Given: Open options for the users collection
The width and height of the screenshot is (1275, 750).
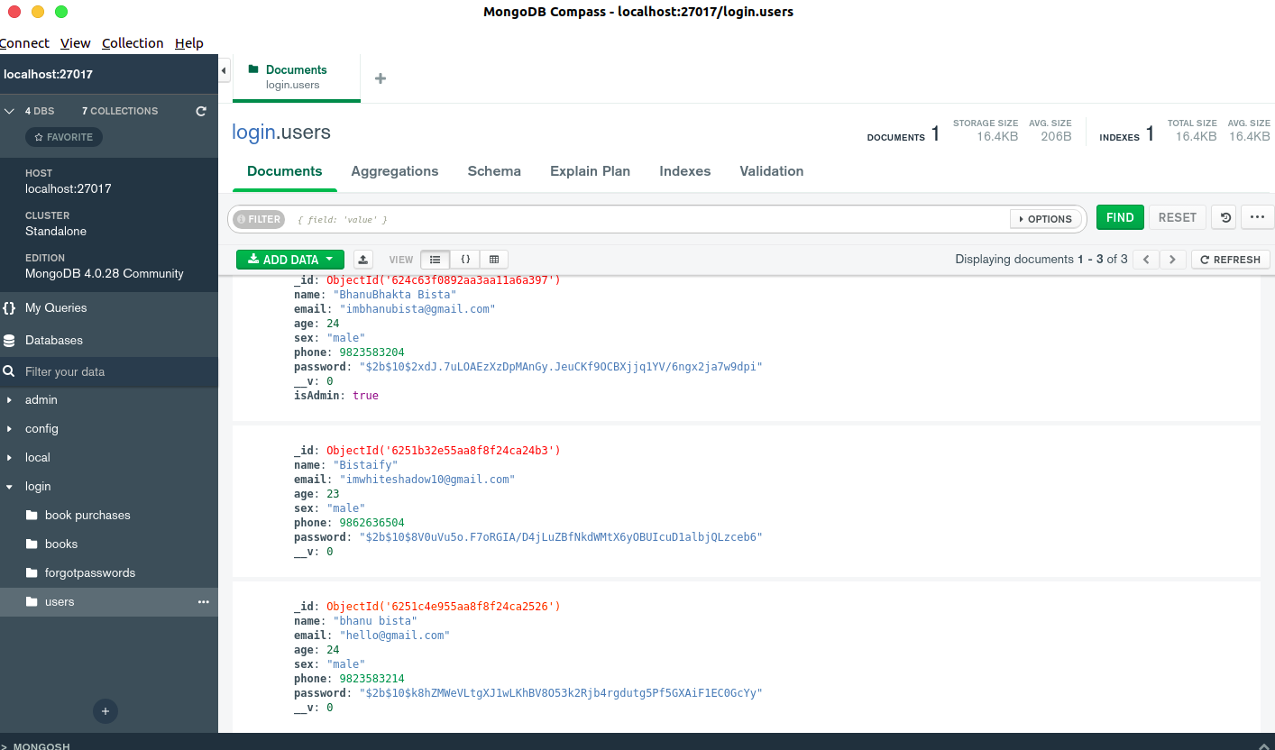Looking at the screenshot, I should 203,601.
